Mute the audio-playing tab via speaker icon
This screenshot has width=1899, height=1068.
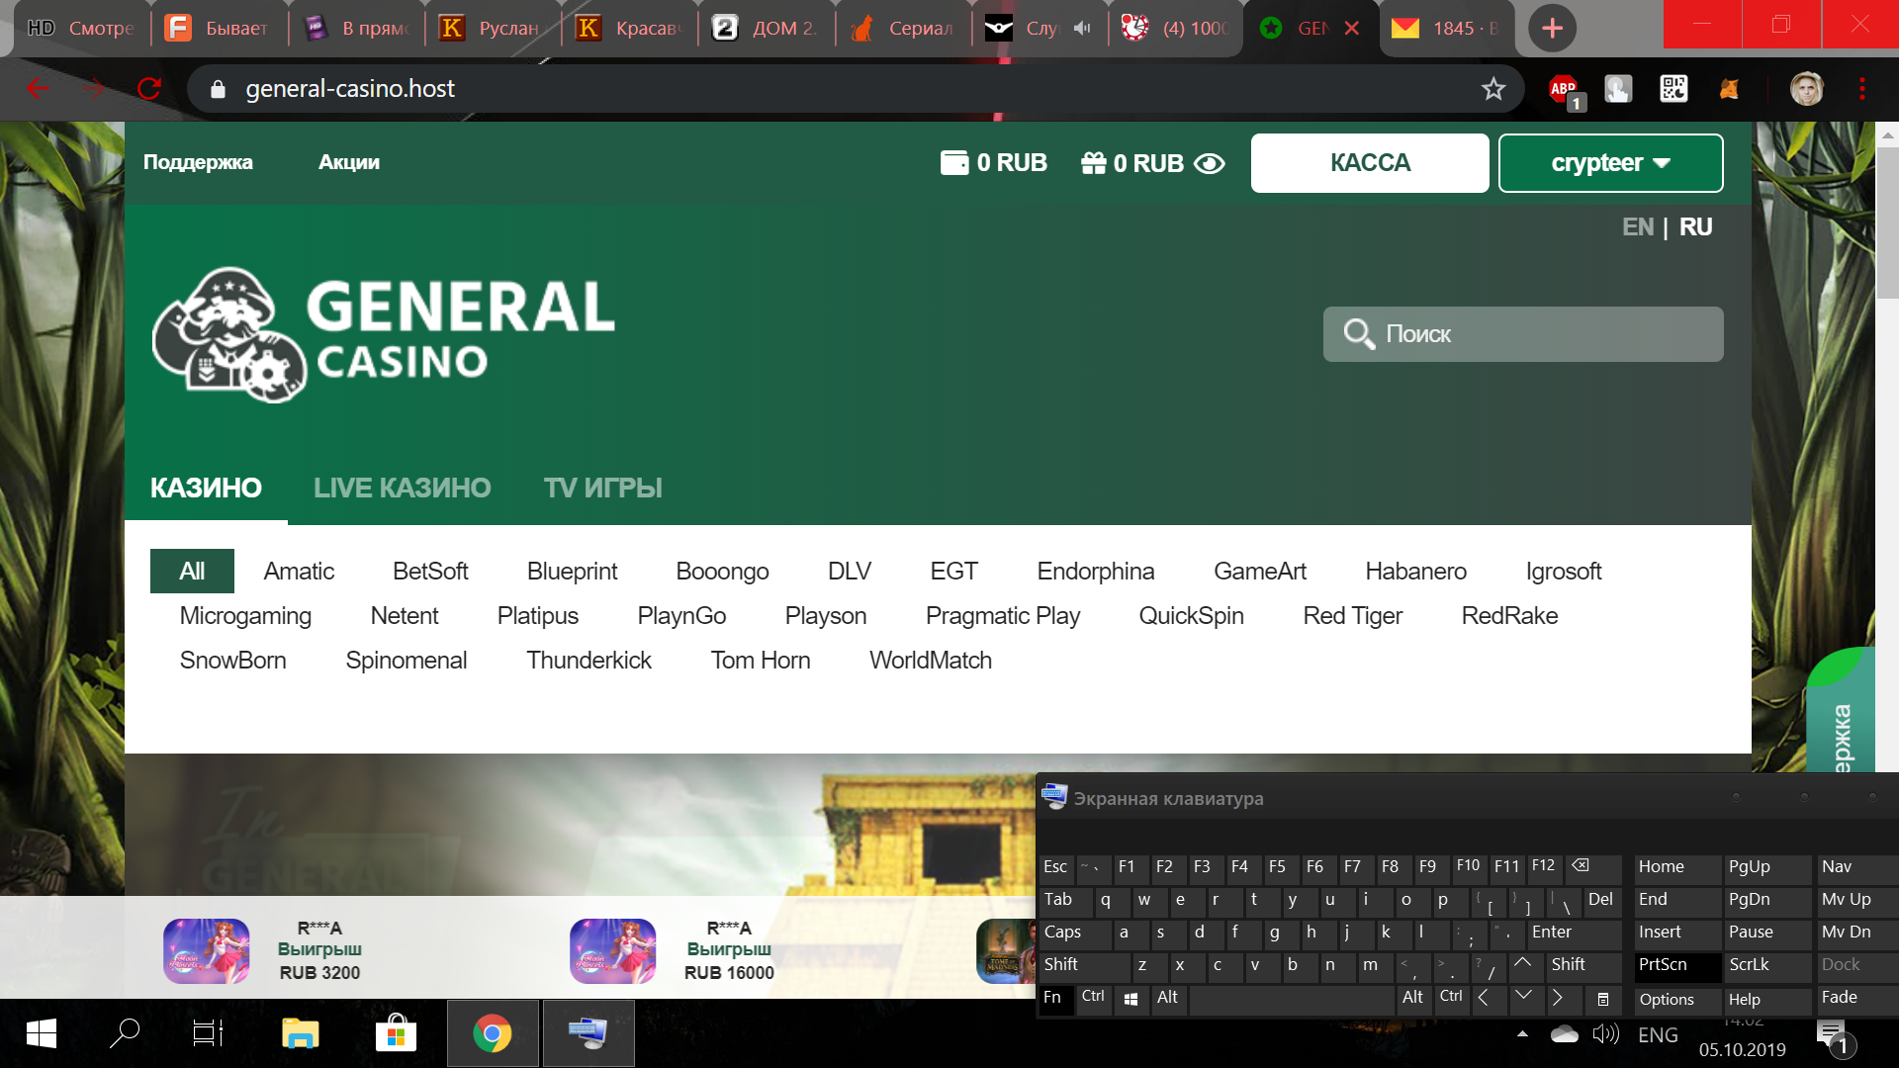pyautogui.click(x=1082, y=29)
